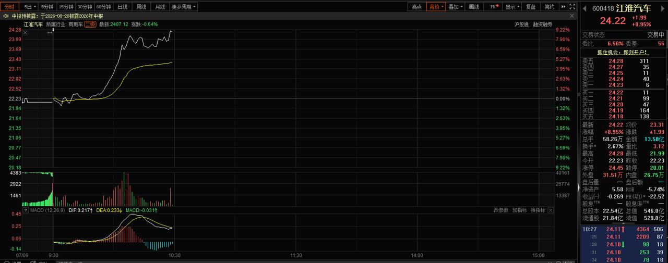Go to next stock with right arrow

663,8
